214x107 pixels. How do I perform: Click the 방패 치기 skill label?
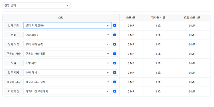[x=14, y=25]
